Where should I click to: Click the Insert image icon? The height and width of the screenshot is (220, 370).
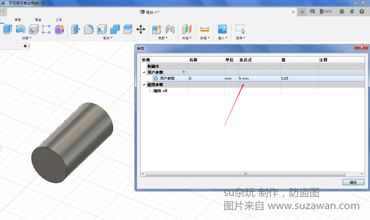click(222, 29)
